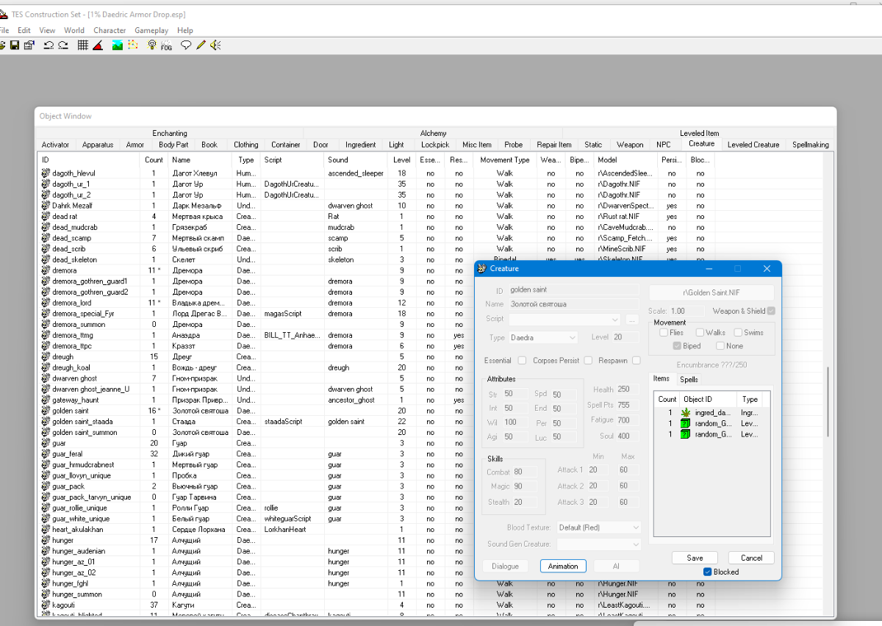Open the script editor pencil icon
Image resolution: width=882 pixels, height=626 pixels.
click(201, 46)
